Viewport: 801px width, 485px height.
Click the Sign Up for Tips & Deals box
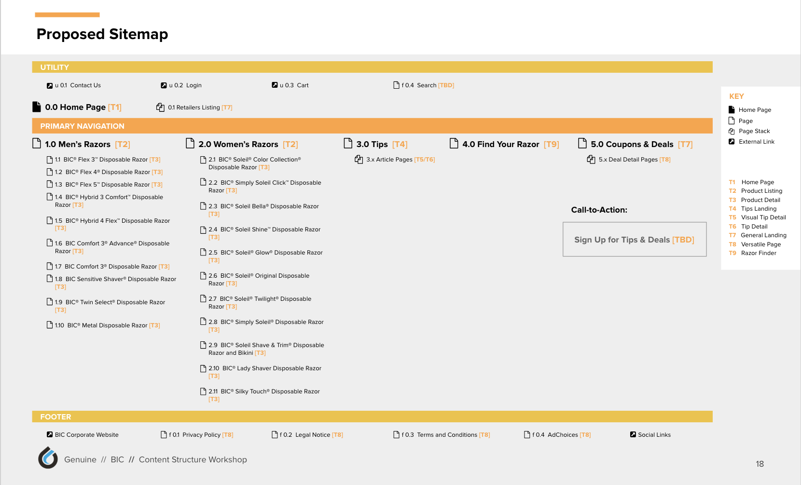tap(635, 239)
